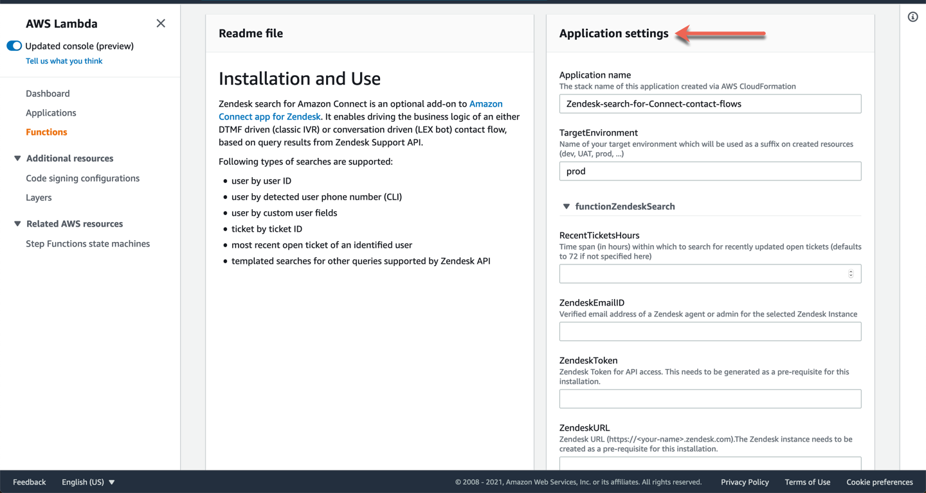Image resolution: width=926 pixels, height=493 pixels.
Task: Open the Feedback button in footer
Action: (x=30, y=482)
